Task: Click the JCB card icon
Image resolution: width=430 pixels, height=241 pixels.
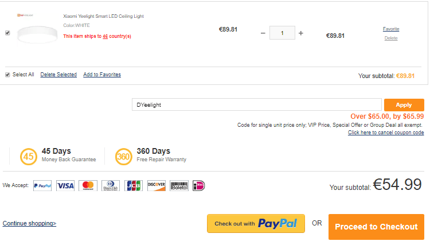Action: [134, 186]
